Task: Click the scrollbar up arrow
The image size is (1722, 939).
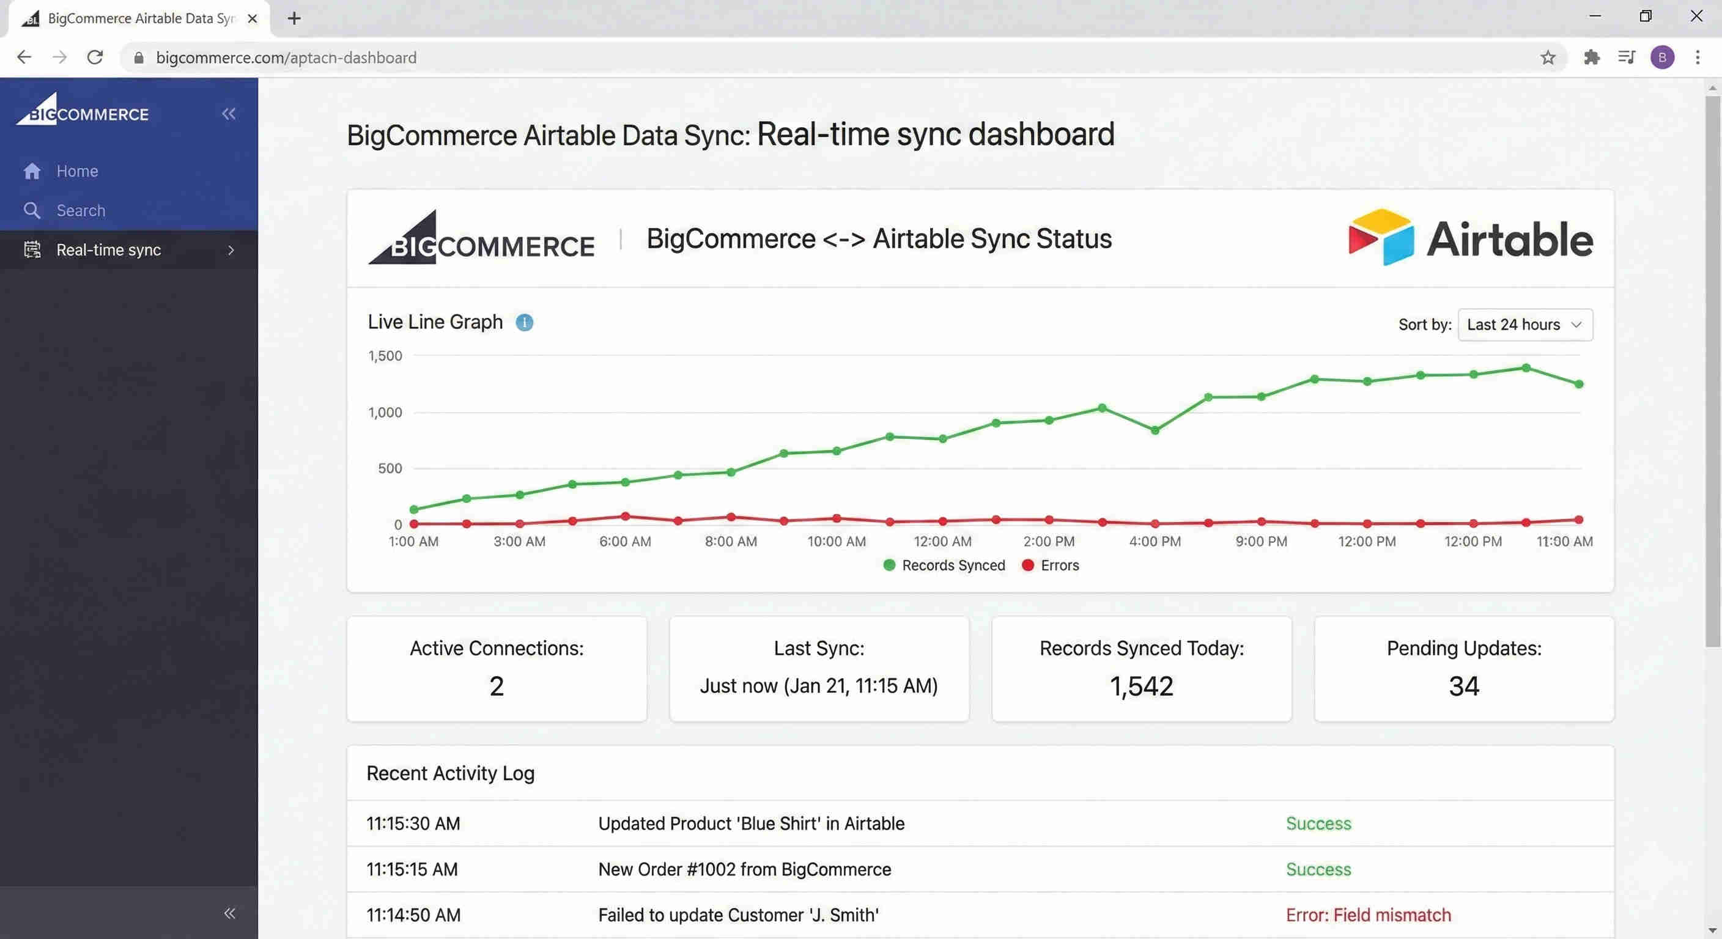Action: click(x=1712, y=87)
